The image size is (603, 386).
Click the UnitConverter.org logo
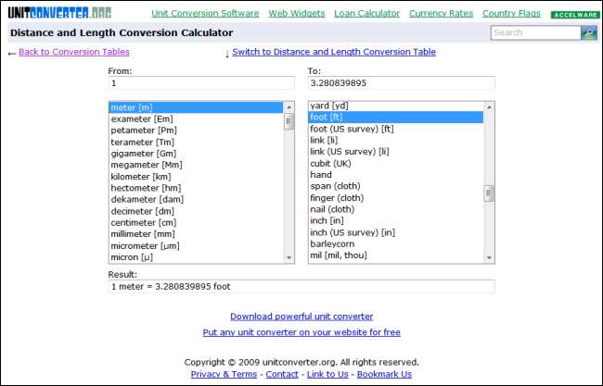click(x=71, y=14)
